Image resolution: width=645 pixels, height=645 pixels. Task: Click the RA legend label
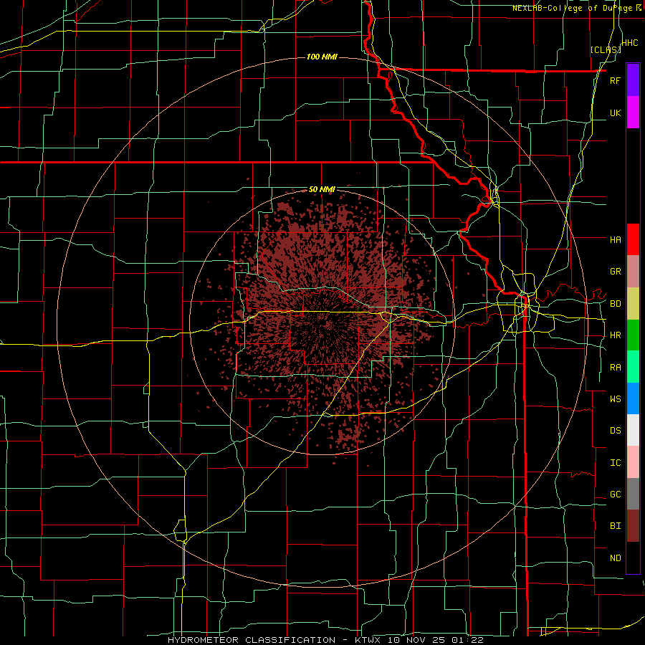(615, 368)
